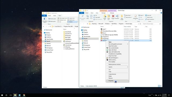Click the Move to icon in ribbon
This screenshot has height=97, width=172.
pos(105,16)
